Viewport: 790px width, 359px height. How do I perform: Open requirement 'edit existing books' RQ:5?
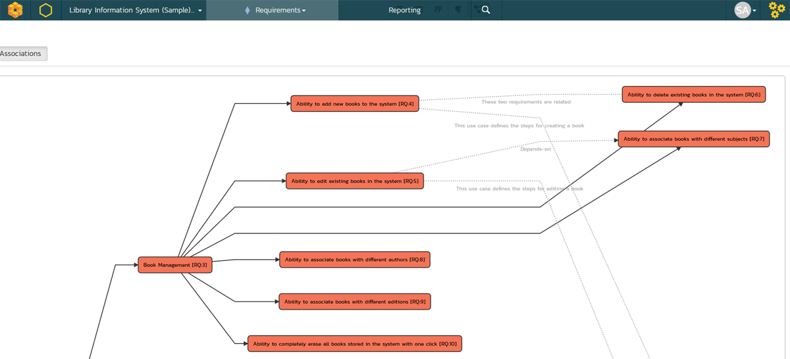point(355,181)
